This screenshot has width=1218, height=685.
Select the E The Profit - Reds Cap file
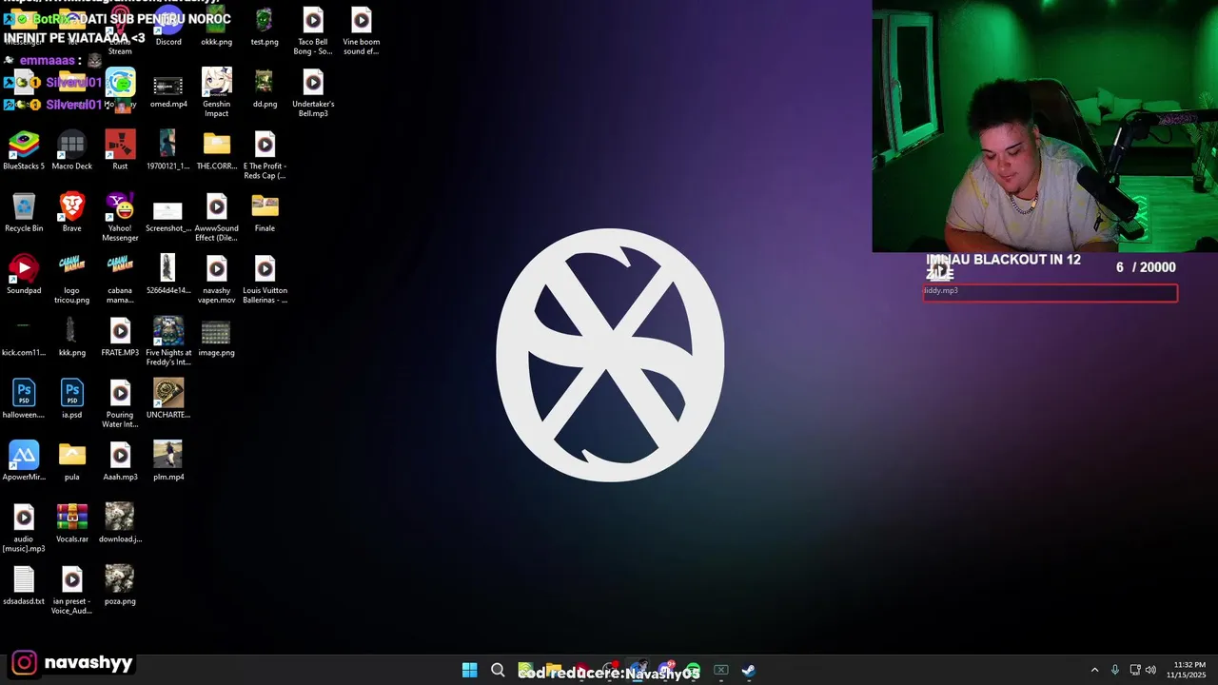click(265, 155)
